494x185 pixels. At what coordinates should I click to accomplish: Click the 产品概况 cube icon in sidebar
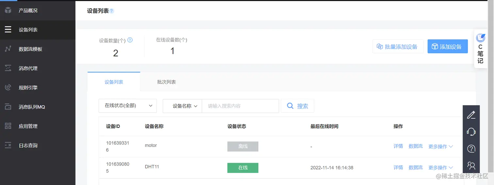(x=8, y=10)
